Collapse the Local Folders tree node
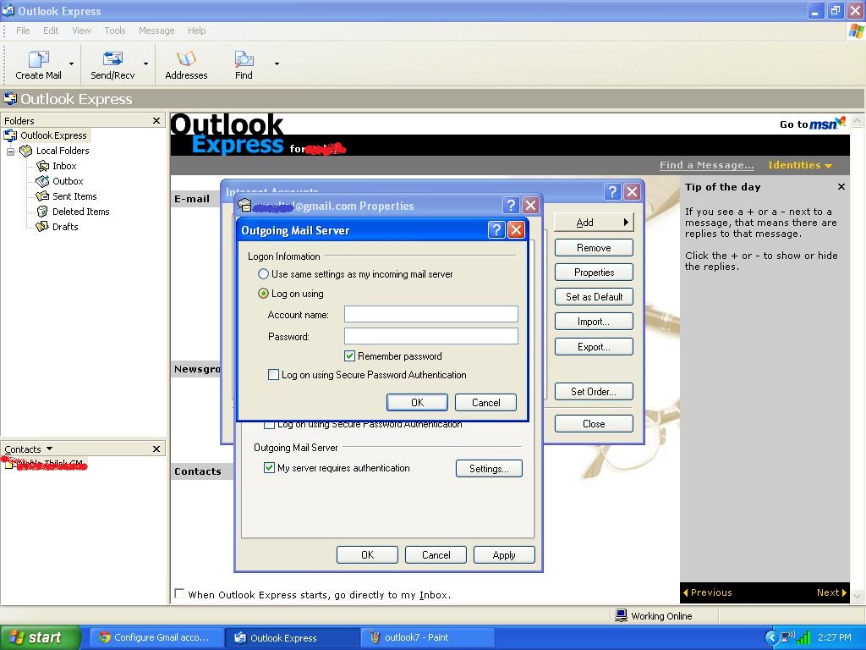 pyautogui.click(x=10, y=151)
